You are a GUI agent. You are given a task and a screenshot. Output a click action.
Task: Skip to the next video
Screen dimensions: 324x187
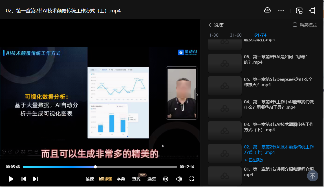click(x=35, y=179)
